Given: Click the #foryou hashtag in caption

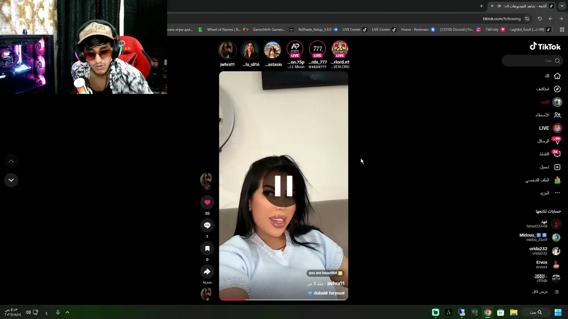Looking at the screenshot, I should point(336,293).
